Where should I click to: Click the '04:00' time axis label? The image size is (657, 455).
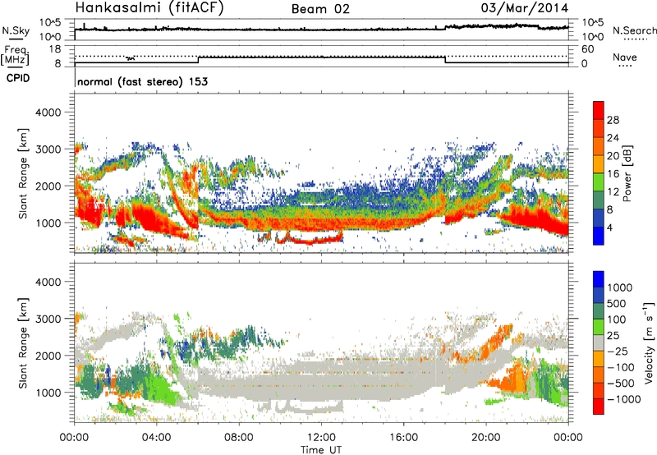tap(157, 438)
